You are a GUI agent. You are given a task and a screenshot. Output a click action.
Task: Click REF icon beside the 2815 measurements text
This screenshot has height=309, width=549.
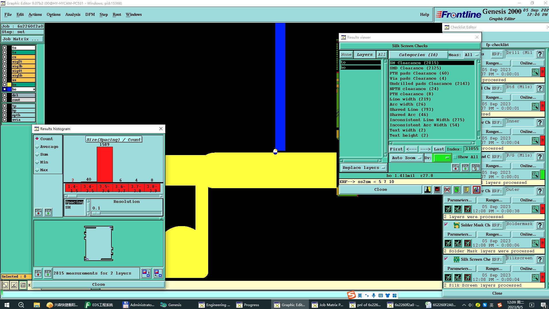pyautogui.click(x=48, y=273)
